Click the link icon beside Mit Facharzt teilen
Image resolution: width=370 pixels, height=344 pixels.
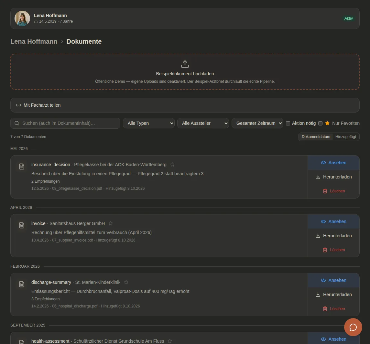tap(18, 105)
